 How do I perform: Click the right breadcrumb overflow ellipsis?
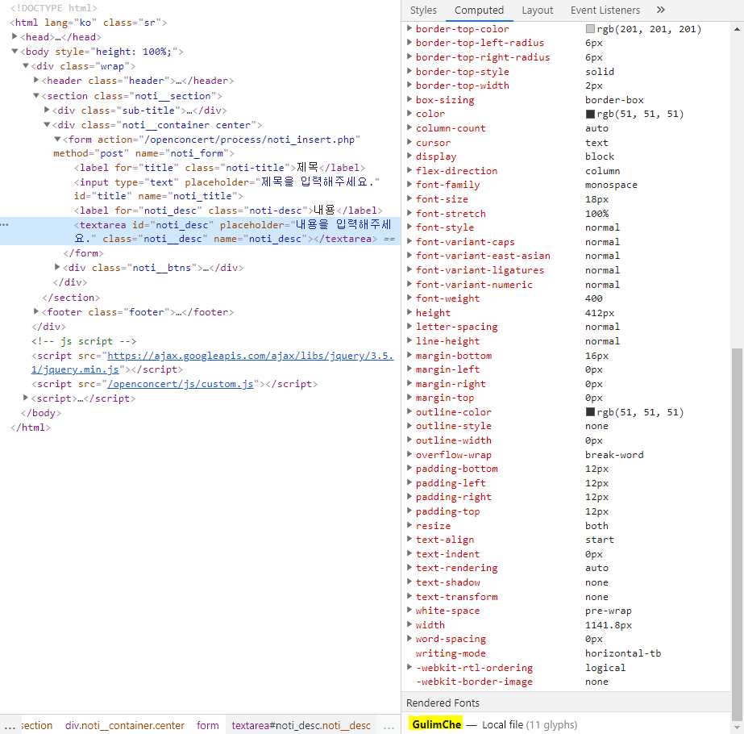coord(389,726)
